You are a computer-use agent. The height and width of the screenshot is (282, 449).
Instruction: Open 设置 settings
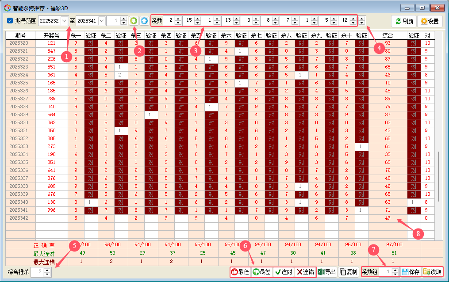coord(430,21)
